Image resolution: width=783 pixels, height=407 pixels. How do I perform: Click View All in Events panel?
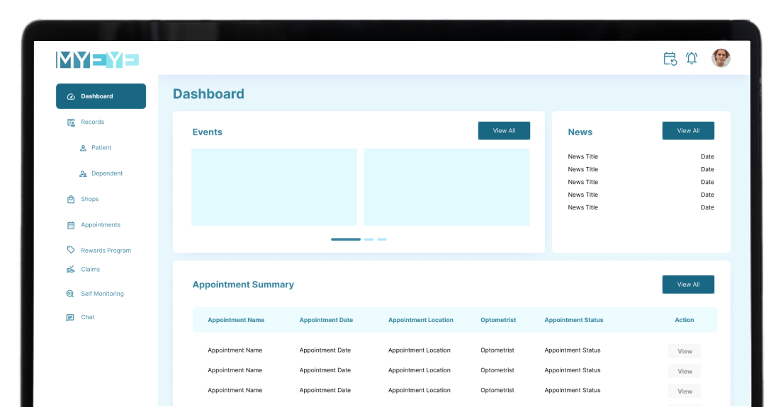504,131
